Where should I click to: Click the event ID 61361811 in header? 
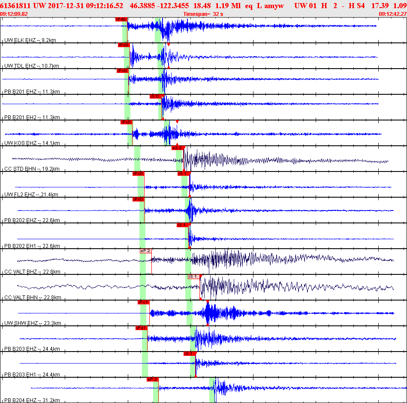[x=15, y=6]
